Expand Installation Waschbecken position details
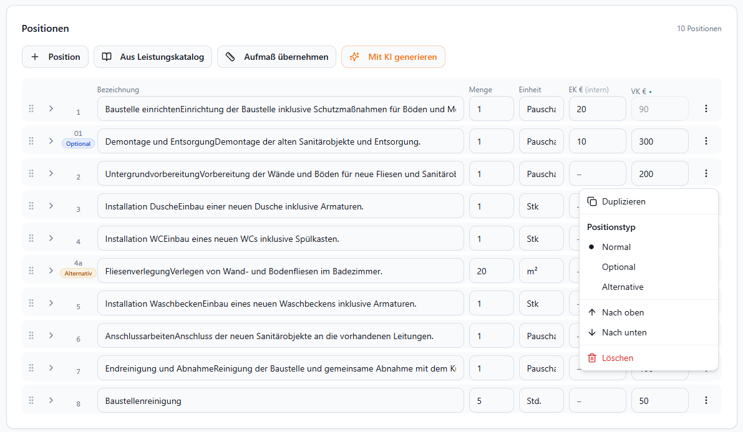Viewport: 743px width, 432px height. click(51, 303)
